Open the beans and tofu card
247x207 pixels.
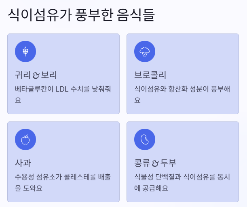tap(183, 162)
